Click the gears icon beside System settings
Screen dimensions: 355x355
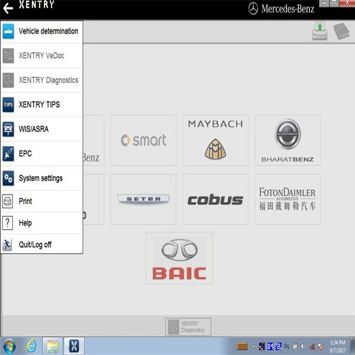coord(8,178)
